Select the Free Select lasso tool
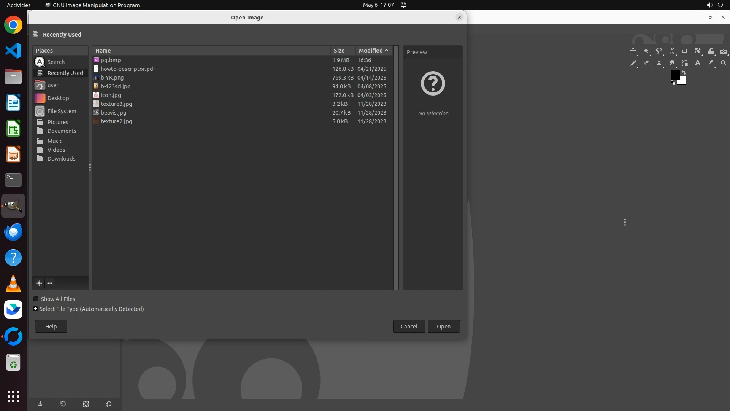The image size is (730, 411). click(659, 51)
